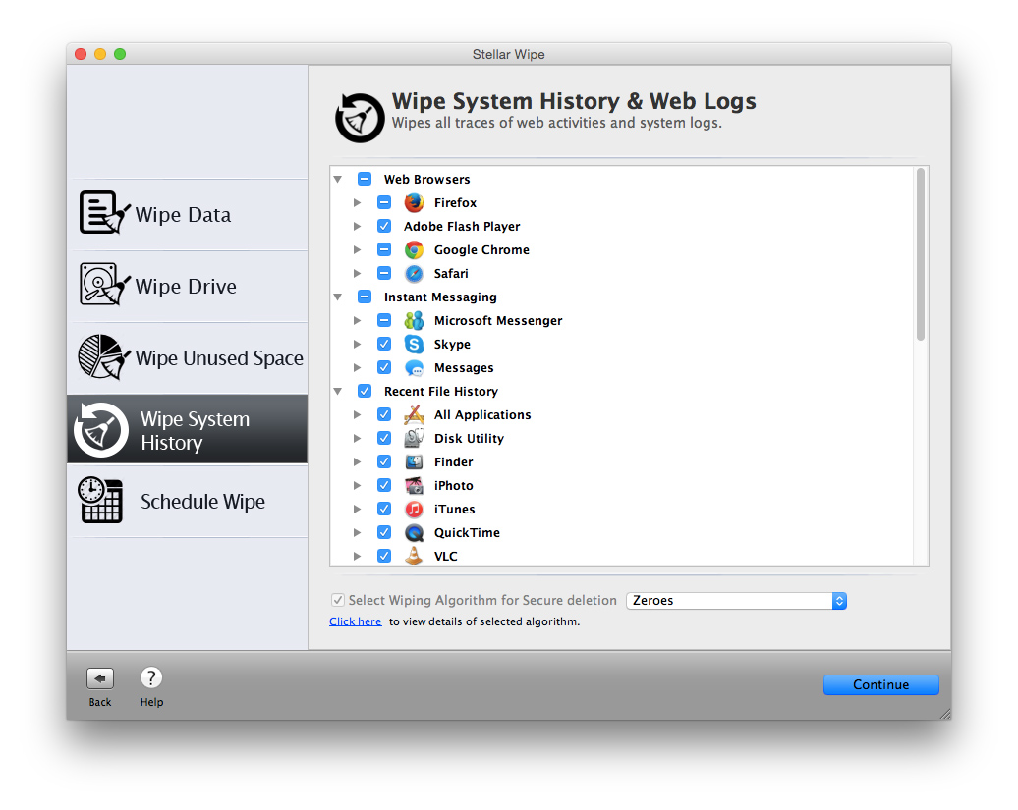The height and width of the screenshot is (810, 1018).
Task: Uncheck the Messages checkbox
Action: [384, 368]
